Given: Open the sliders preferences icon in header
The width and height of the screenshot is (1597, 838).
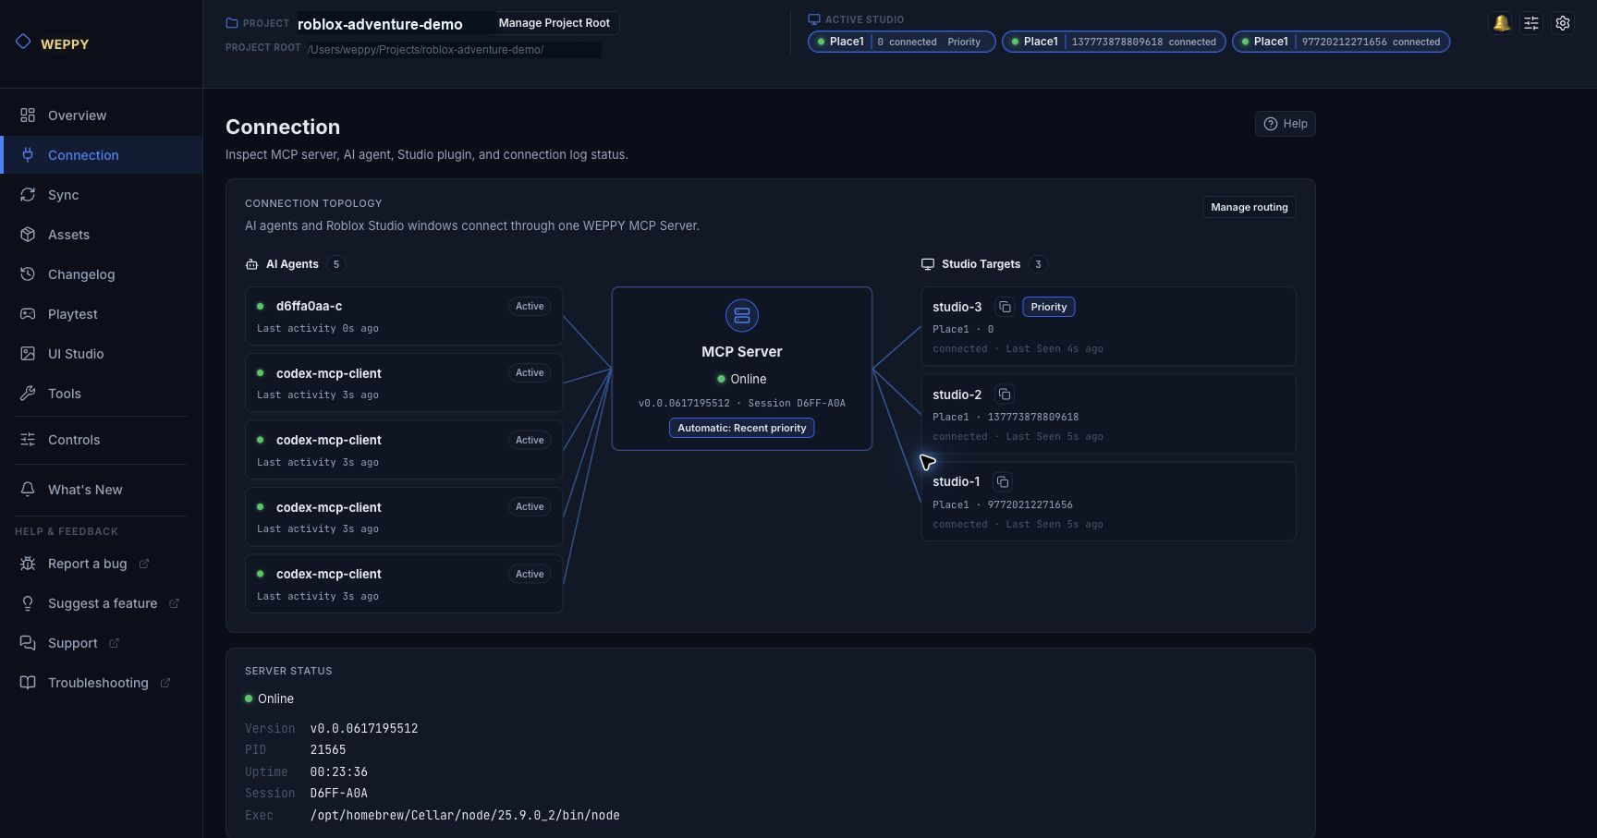Looking at the screenshot, I should click(x=1531, y=23).
